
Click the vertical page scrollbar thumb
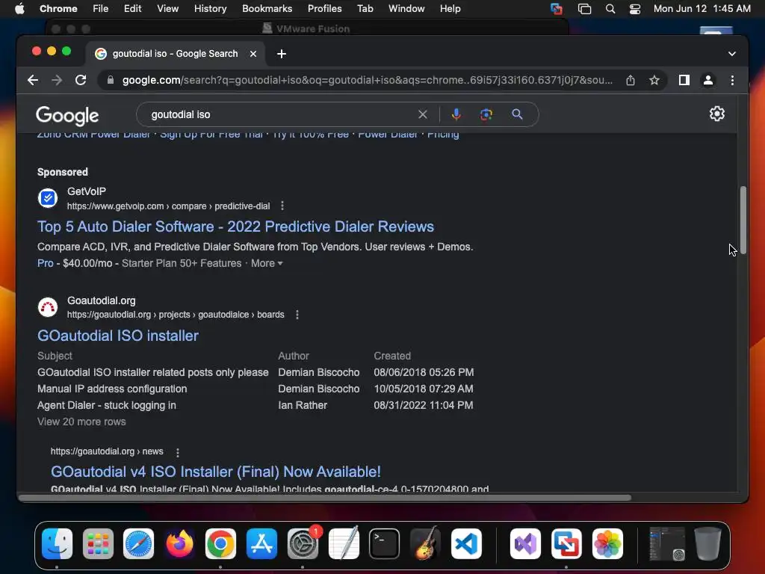[x=743, y=220]
